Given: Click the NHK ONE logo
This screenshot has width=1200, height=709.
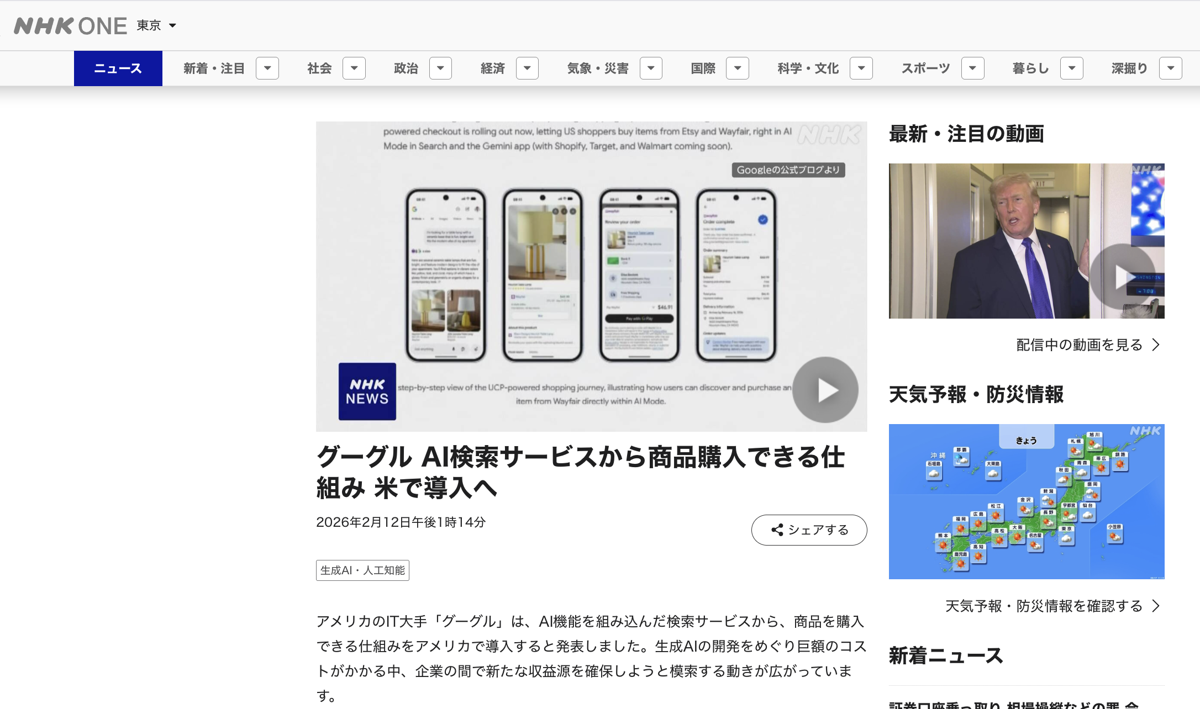Looking at the screenshot, I should point(70,26).
